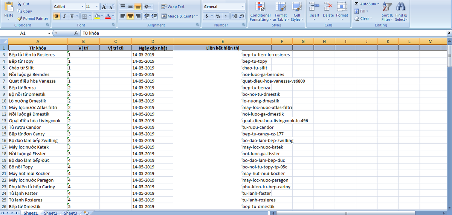Screen dimensions: 452x215
Task: Apply cell borders with the Borders icon
Action: pos(84,16)
